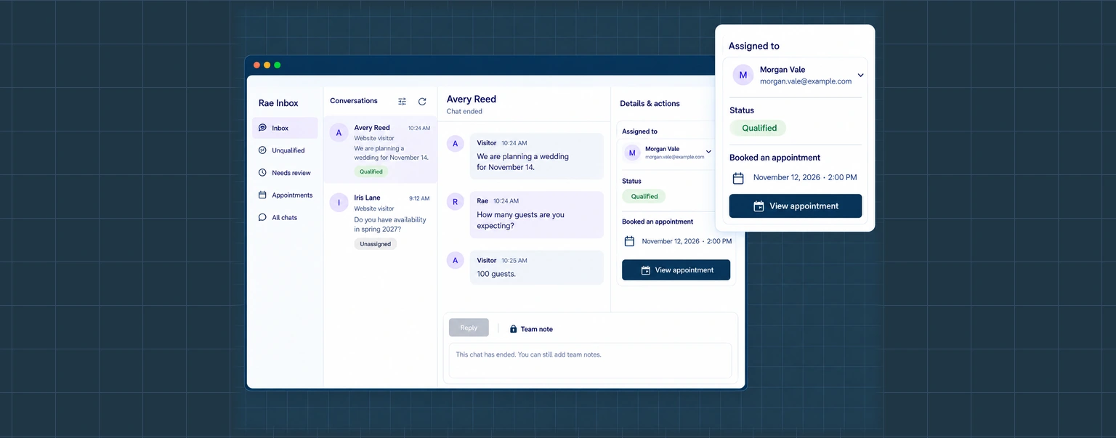Image resolution: width=1116 pixels, height=438 pixels.
Task: Click the "100 guests." message bubble
Action: click(536, 267)
